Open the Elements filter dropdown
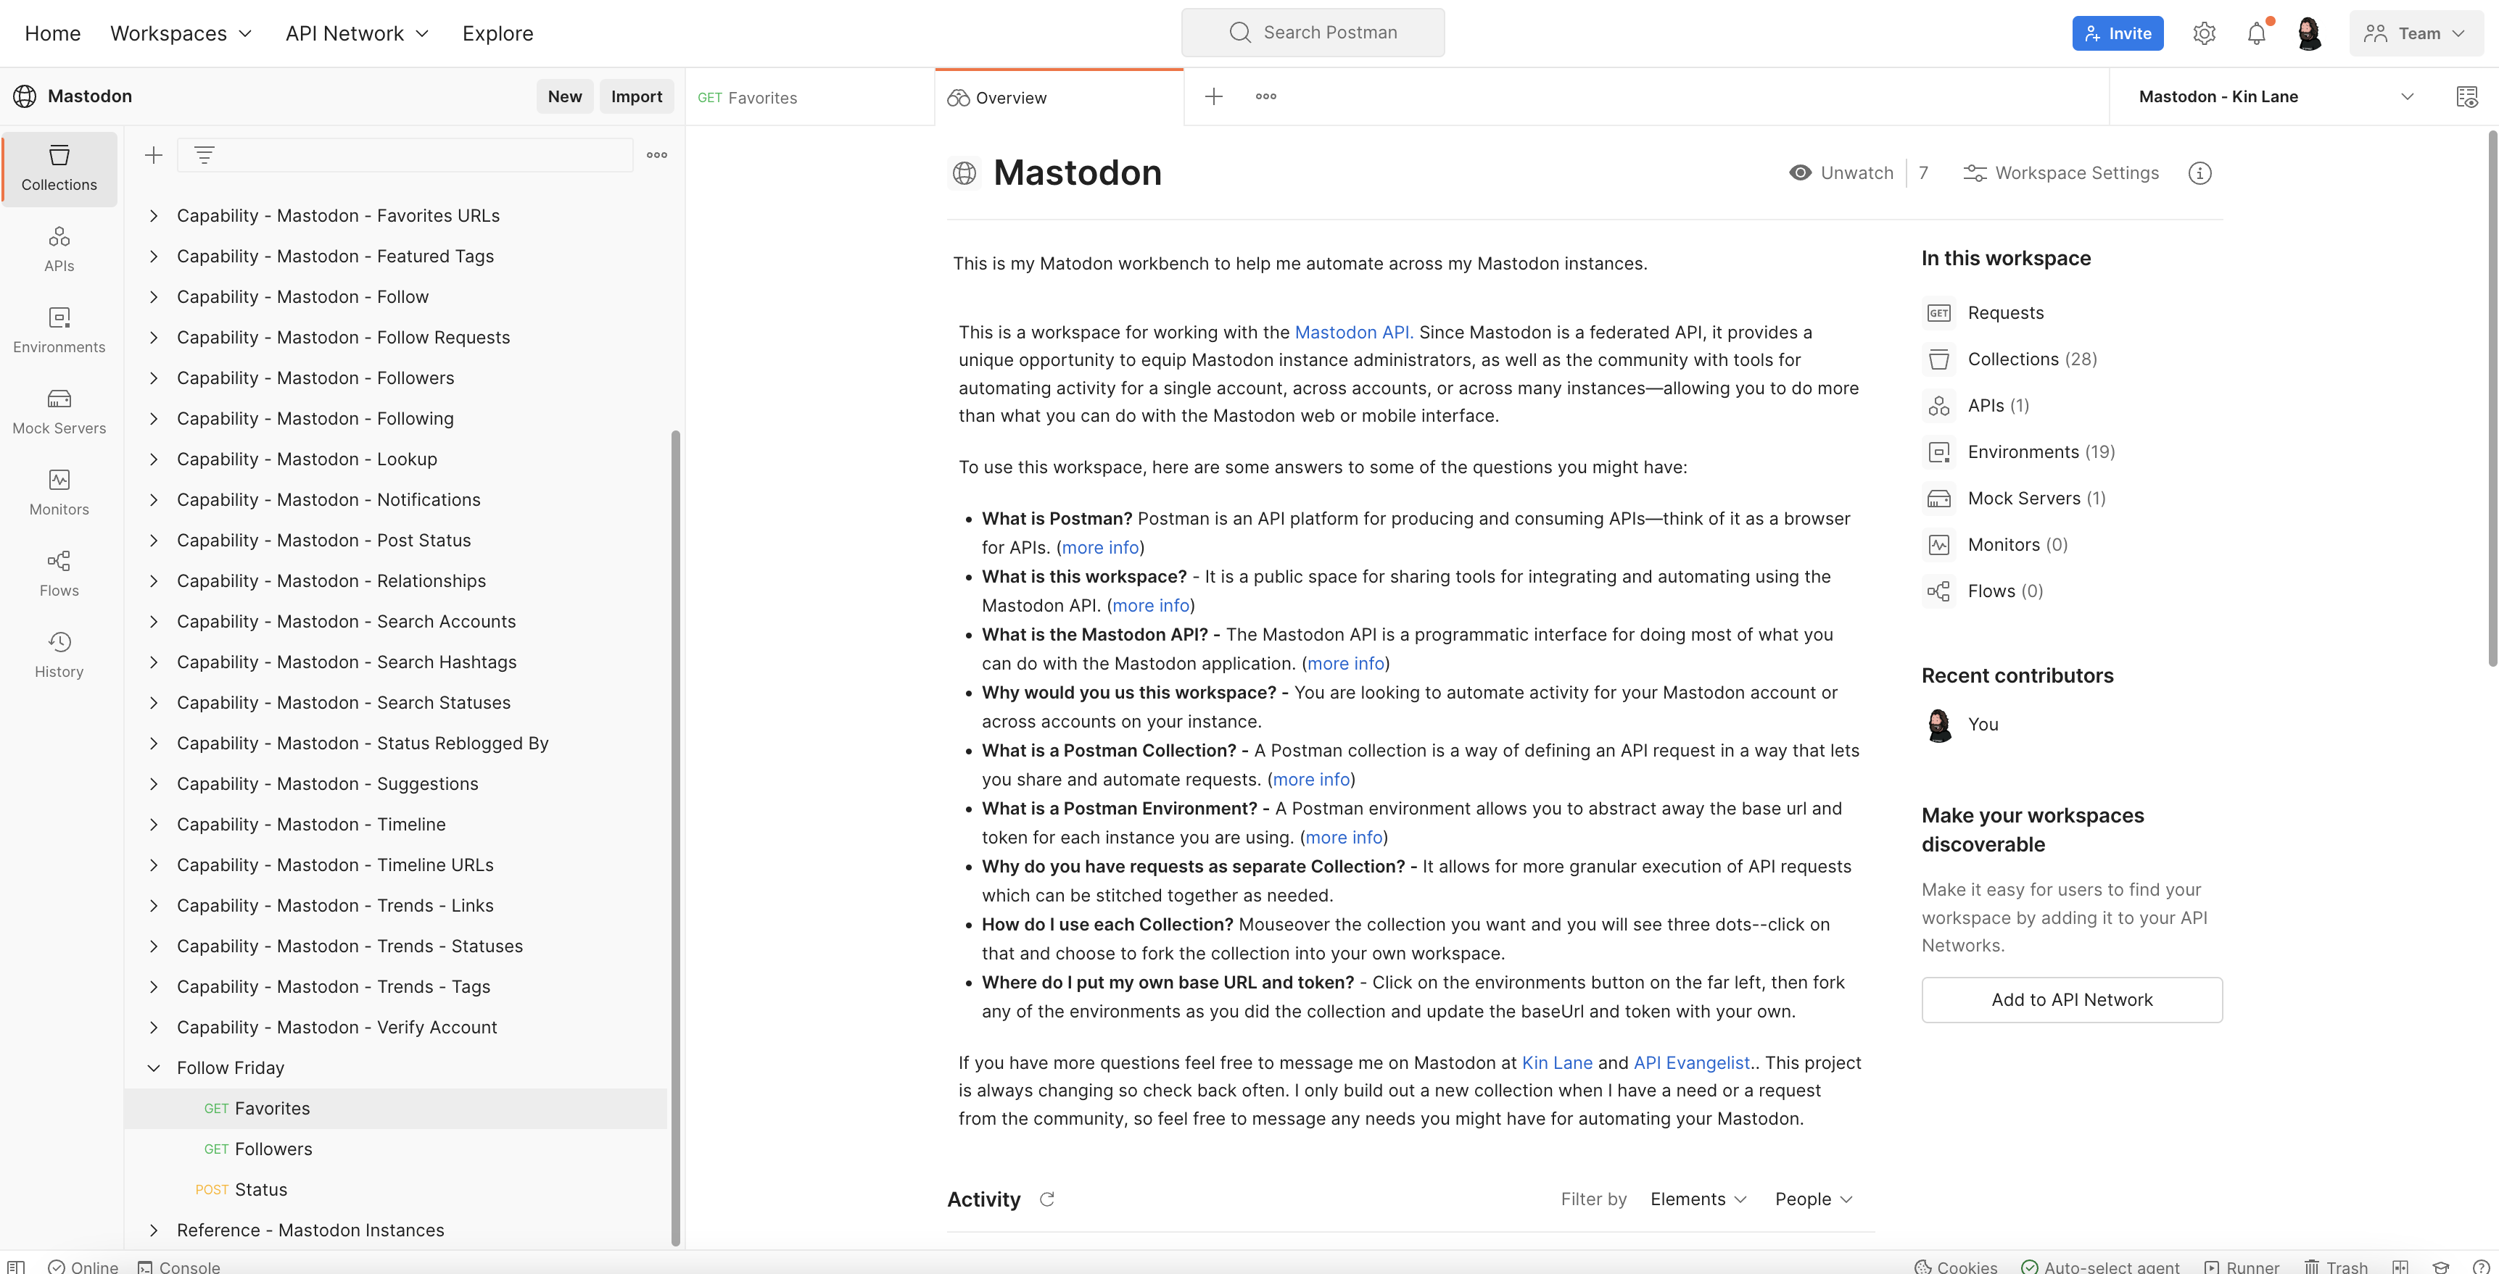This screenshot has width=2499, height=1274. click(x=1698, y=1199)
